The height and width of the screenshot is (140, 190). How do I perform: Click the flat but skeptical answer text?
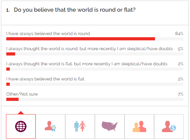click(87, 64)
